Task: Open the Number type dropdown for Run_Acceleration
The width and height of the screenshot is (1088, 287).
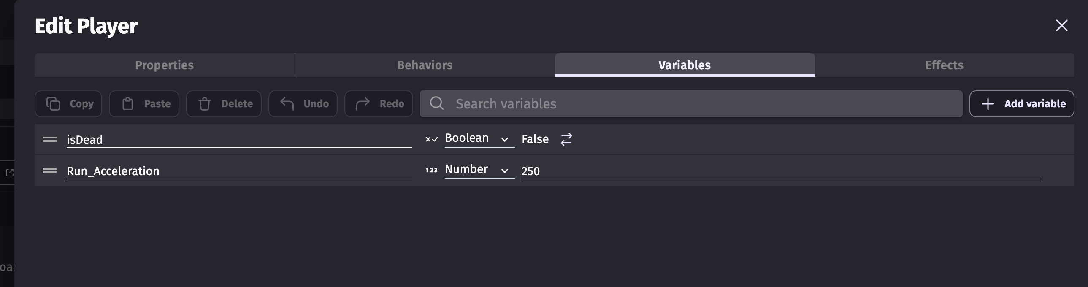Action: (x=479, y=170)
